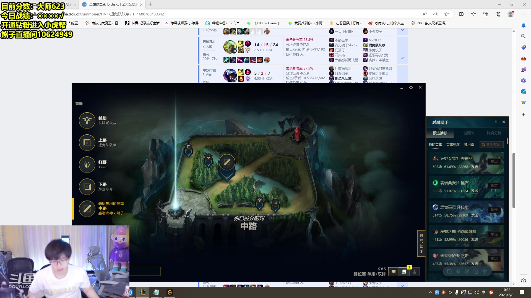Open the sidebar Outlook icon

point(523,92)
